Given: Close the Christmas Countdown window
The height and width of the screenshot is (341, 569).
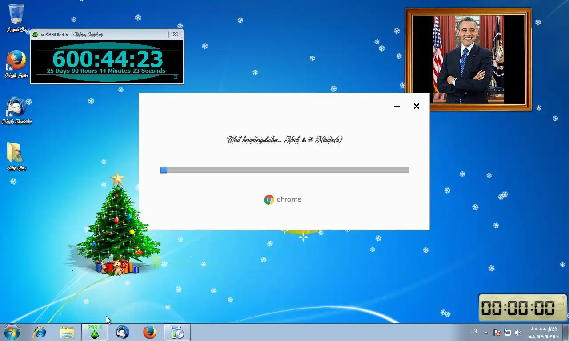Looking at the screenshot, I should click(175, 34).
